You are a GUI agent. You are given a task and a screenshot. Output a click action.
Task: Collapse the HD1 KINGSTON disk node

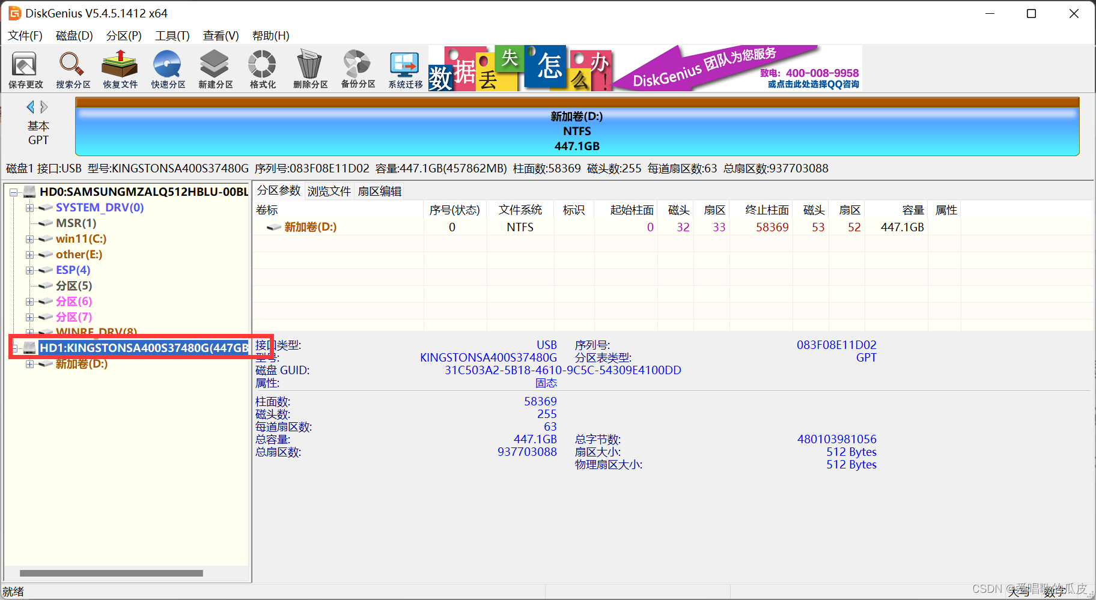point(14,348)
